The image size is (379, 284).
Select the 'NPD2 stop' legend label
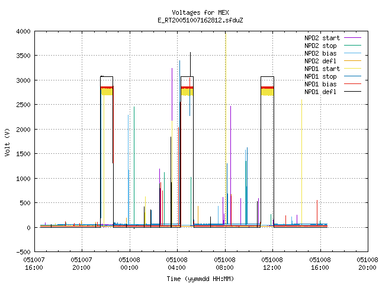point(320,46)
